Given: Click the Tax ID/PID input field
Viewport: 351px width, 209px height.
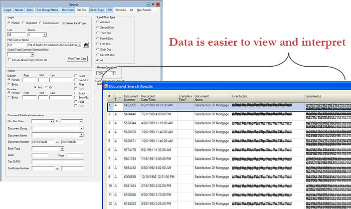Looking at the screenshot, I should (x=58, y=161).
